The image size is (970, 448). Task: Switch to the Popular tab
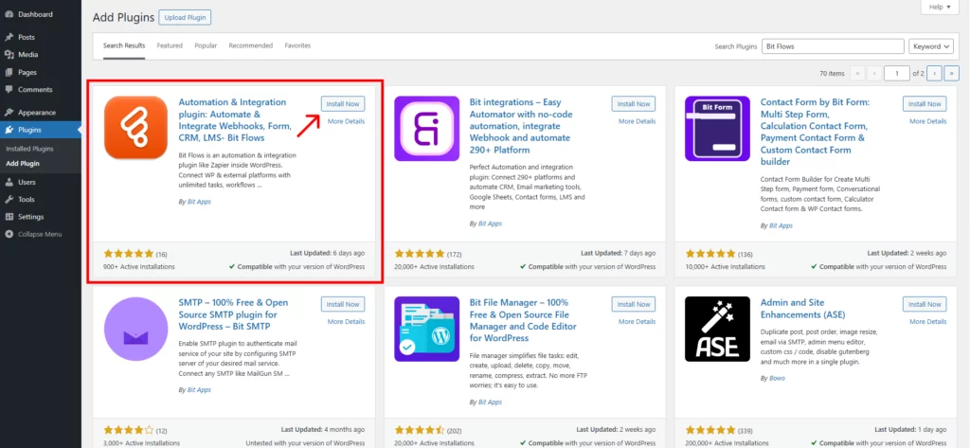(x=206, y=45)
